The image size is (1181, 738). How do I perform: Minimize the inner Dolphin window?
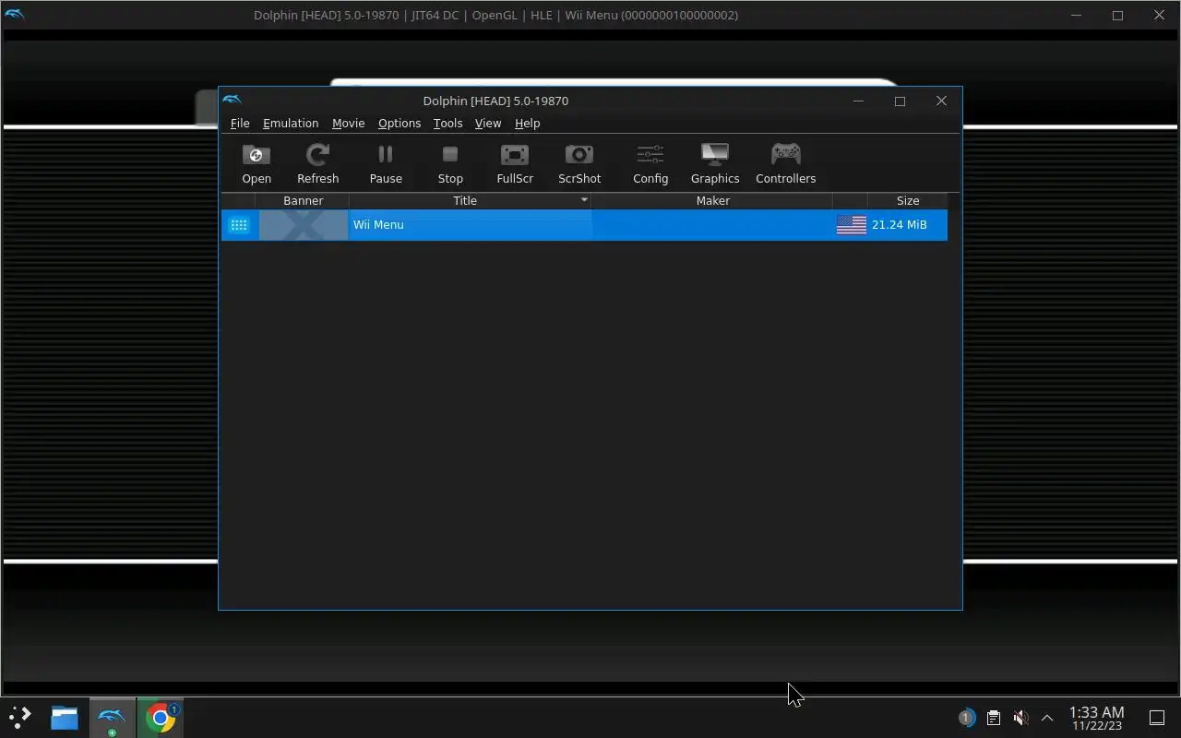(858, 101)
